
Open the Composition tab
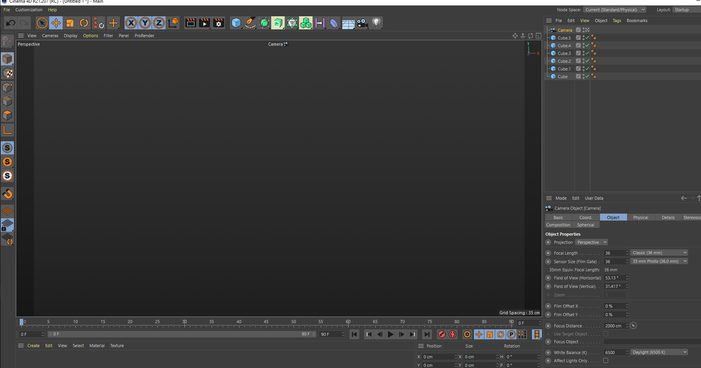558,225
